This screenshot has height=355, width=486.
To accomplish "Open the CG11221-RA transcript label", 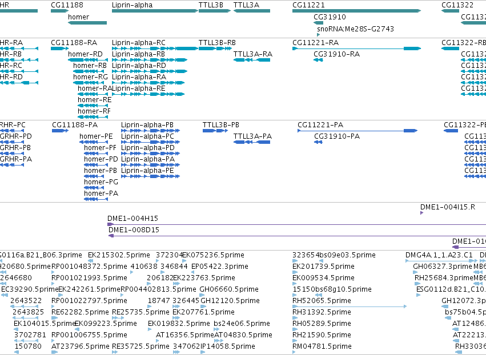I will point(315,42).
